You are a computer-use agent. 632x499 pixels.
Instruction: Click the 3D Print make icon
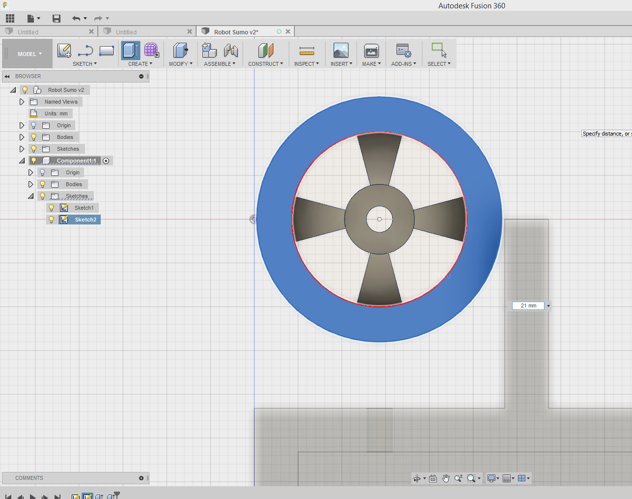pyautogui.click(x=371, y=51)
